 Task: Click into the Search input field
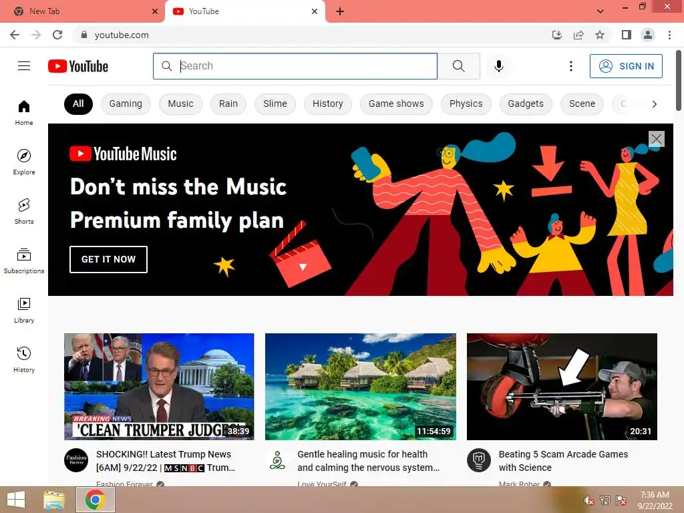point(295,66)
